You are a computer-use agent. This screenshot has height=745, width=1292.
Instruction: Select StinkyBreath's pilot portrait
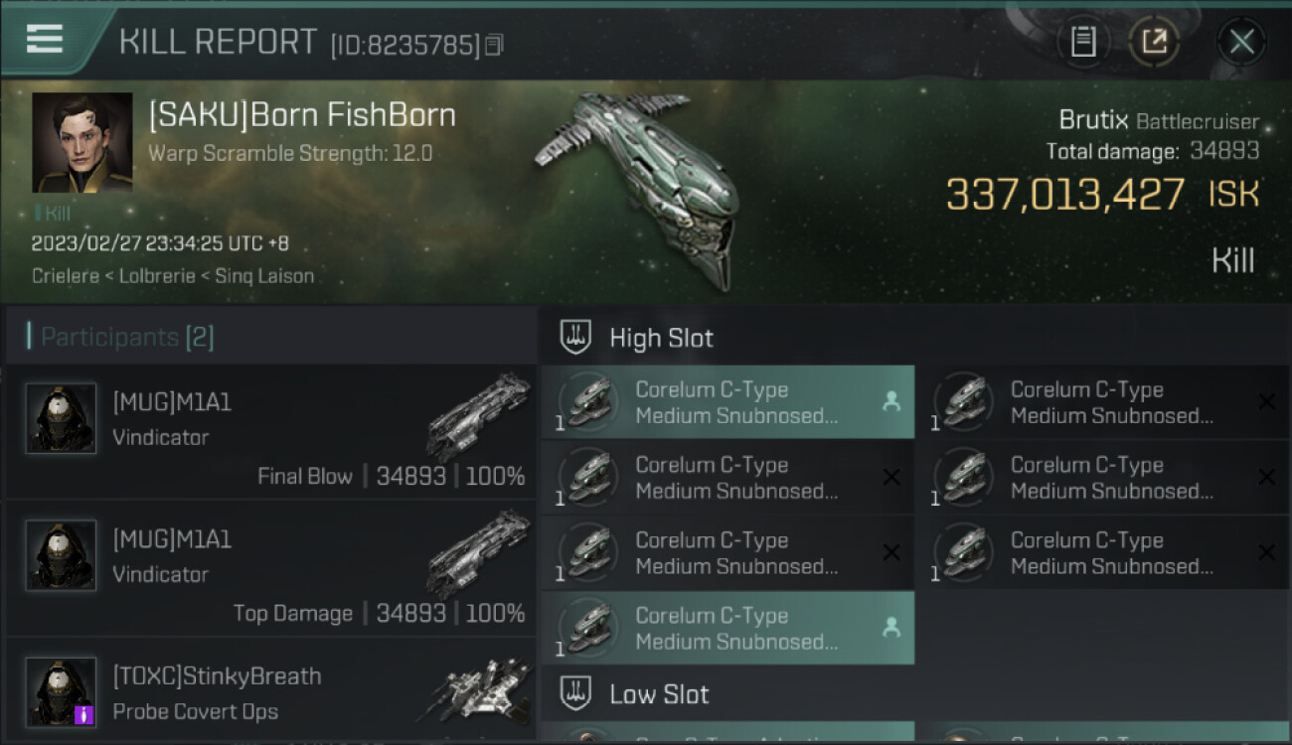pos(61,691)
